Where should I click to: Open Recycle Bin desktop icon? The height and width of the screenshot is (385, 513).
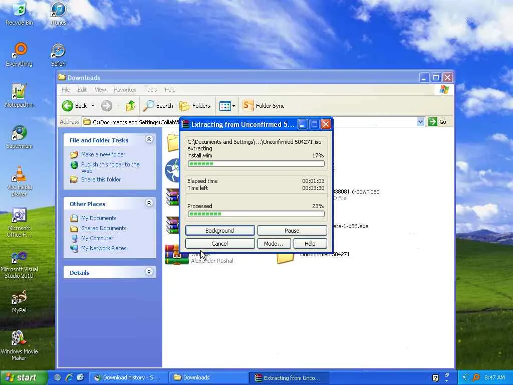click(x=19, y=14)
